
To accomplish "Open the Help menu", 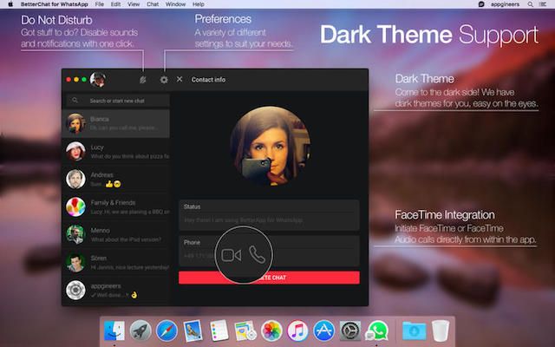I will (x=199, y=4).
